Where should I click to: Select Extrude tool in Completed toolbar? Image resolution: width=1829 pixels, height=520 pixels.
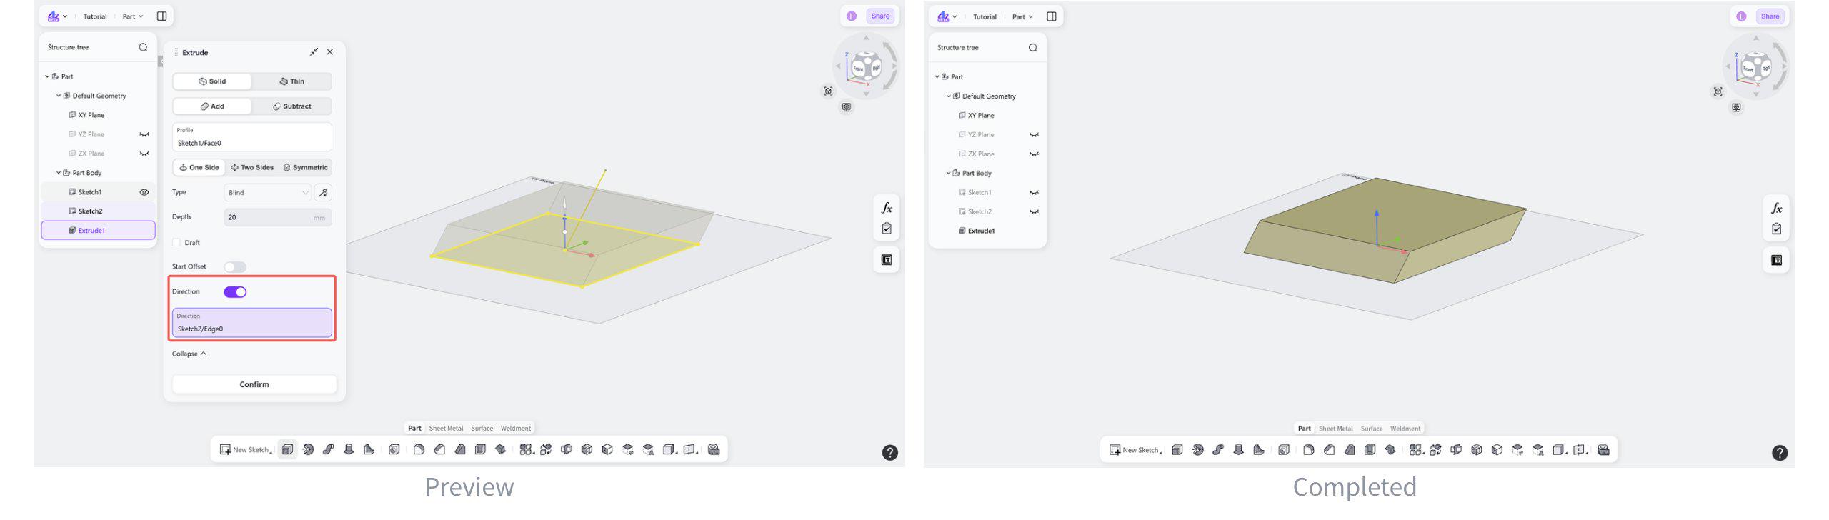1177,450
